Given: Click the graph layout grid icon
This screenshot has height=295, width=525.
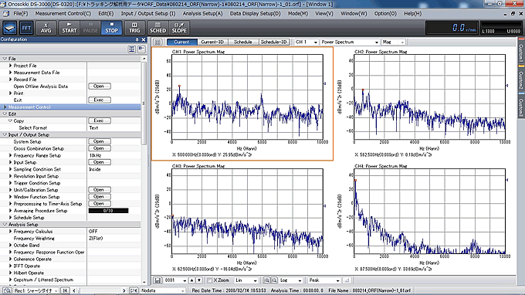Looking at the screenshot, I should [157, 42].
